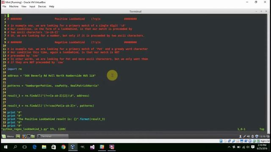
Task: Click the Windows volume tray icon
Action: (x=248, y=147)
